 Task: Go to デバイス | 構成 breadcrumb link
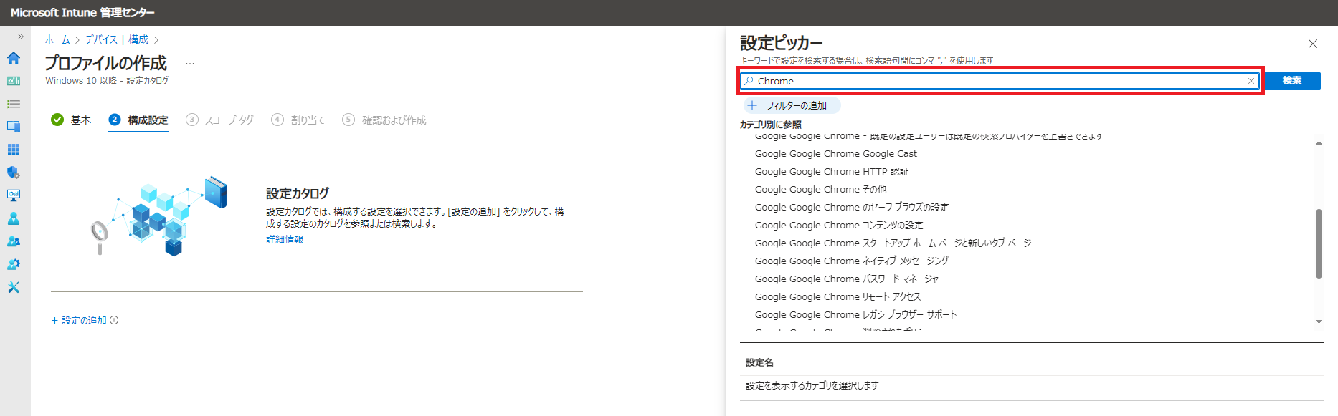[x=117, y=39]
